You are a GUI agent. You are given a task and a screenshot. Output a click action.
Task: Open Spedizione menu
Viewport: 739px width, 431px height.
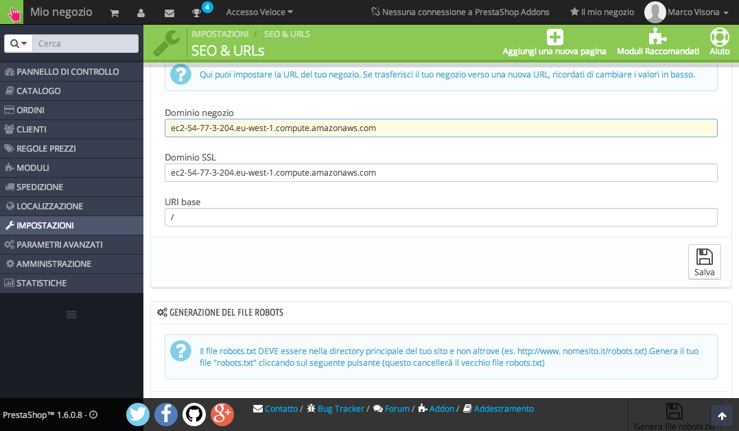(71, 187)
